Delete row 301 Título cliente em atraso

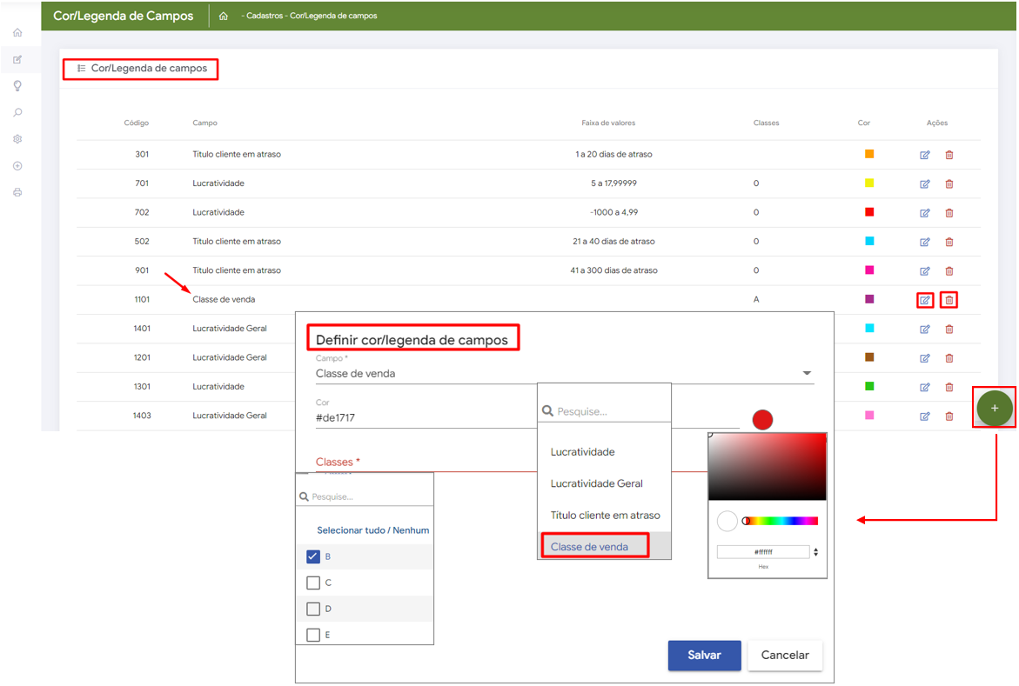pos(949,155)
